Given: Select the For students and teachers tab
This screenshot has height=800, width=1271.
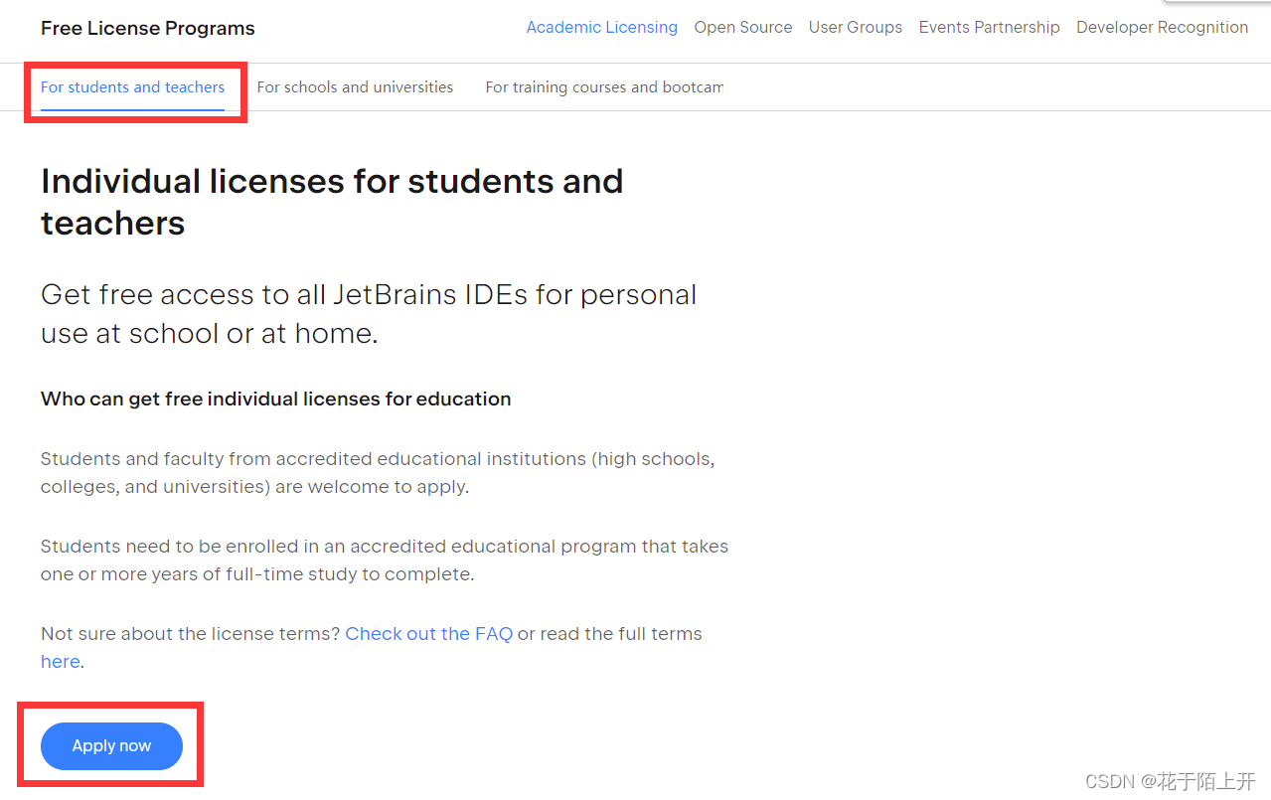Looking at the screenshot, I should [x=132, y=87].
